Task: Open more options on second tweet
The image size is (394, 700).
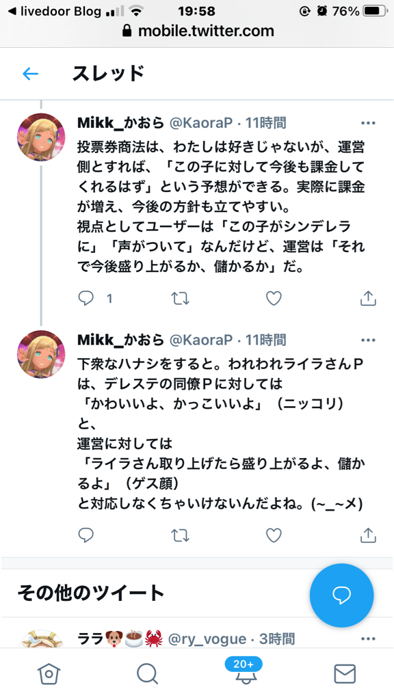Action: [x=368, y=340]
